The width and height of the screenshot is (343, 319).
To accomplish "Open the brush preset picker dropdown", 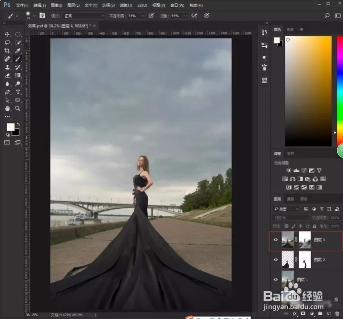I will point(34,16).
